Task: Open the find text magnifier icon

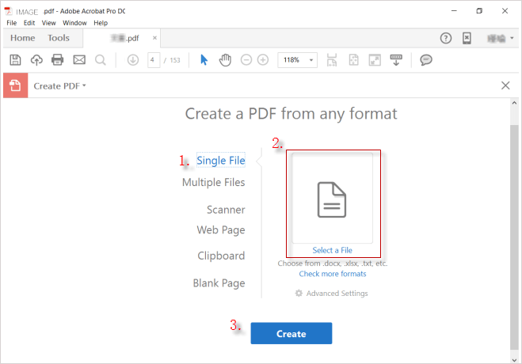Action: tap(101, 60)
